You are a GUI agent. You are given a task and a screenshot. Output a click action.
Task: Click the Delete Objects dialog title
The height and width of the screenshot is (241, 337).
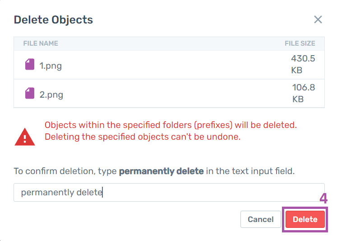[x=53, y=20]
